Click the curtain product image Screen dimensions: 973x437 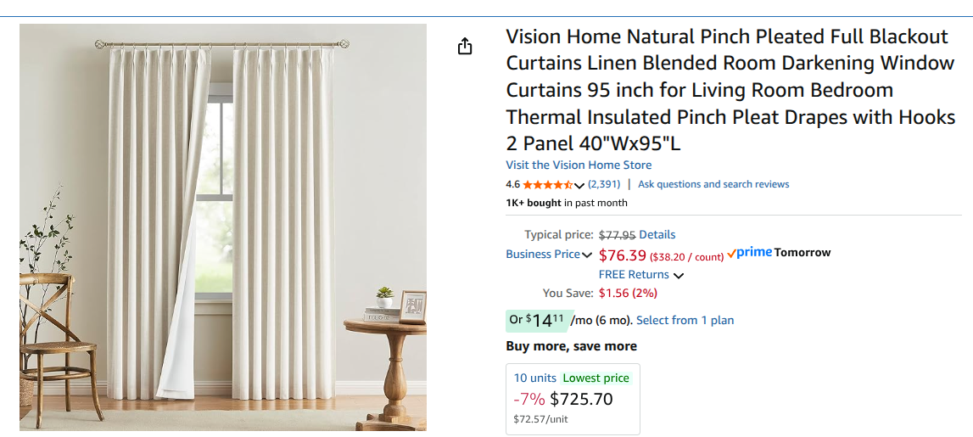[223, 227]
